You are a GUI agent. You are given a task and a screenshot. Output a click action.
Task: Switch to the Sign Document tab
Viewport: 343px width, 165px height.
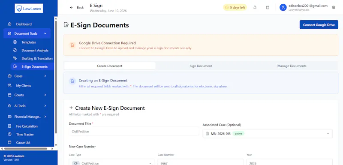[x=201, y=66]
